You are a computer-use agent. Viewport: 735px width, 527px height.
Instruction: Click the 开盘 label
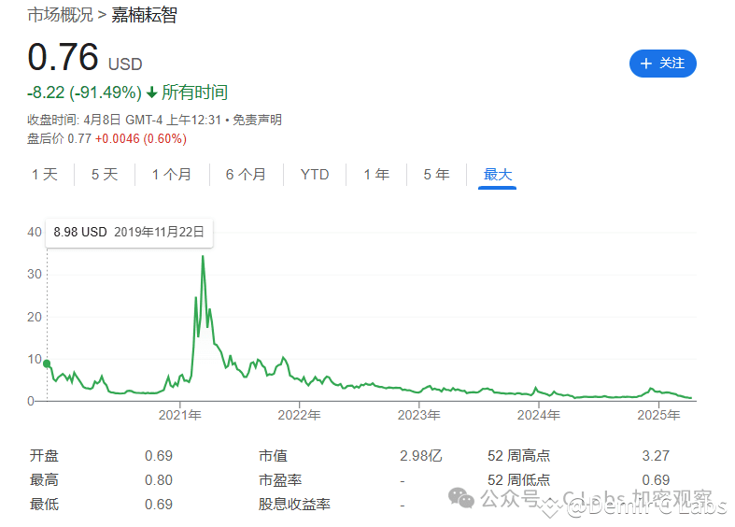click(44, 456)
